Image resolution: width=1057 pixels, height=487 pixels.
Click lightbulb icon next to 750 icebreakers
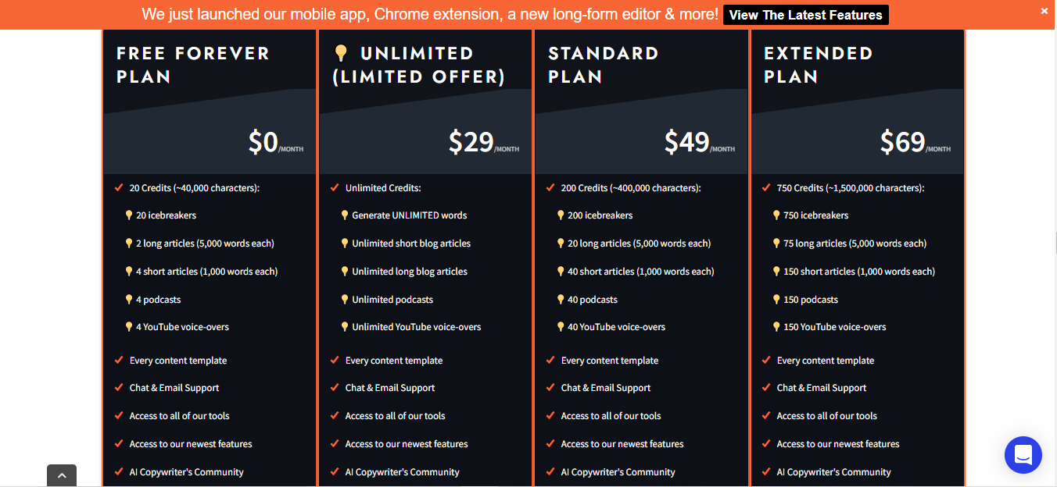pos(776,215)
